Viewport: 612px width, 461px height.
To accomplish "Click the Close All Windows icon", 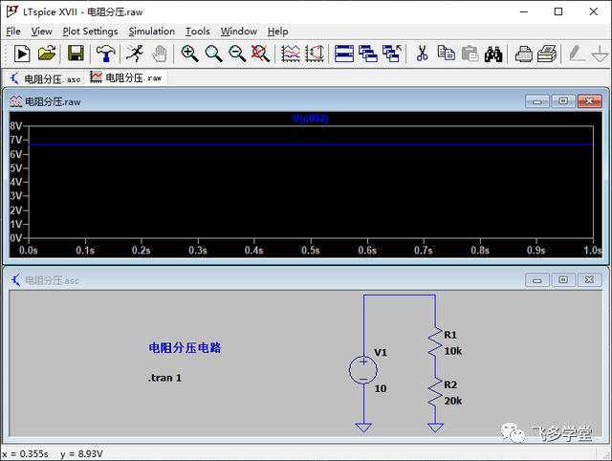I will (392, 54).
